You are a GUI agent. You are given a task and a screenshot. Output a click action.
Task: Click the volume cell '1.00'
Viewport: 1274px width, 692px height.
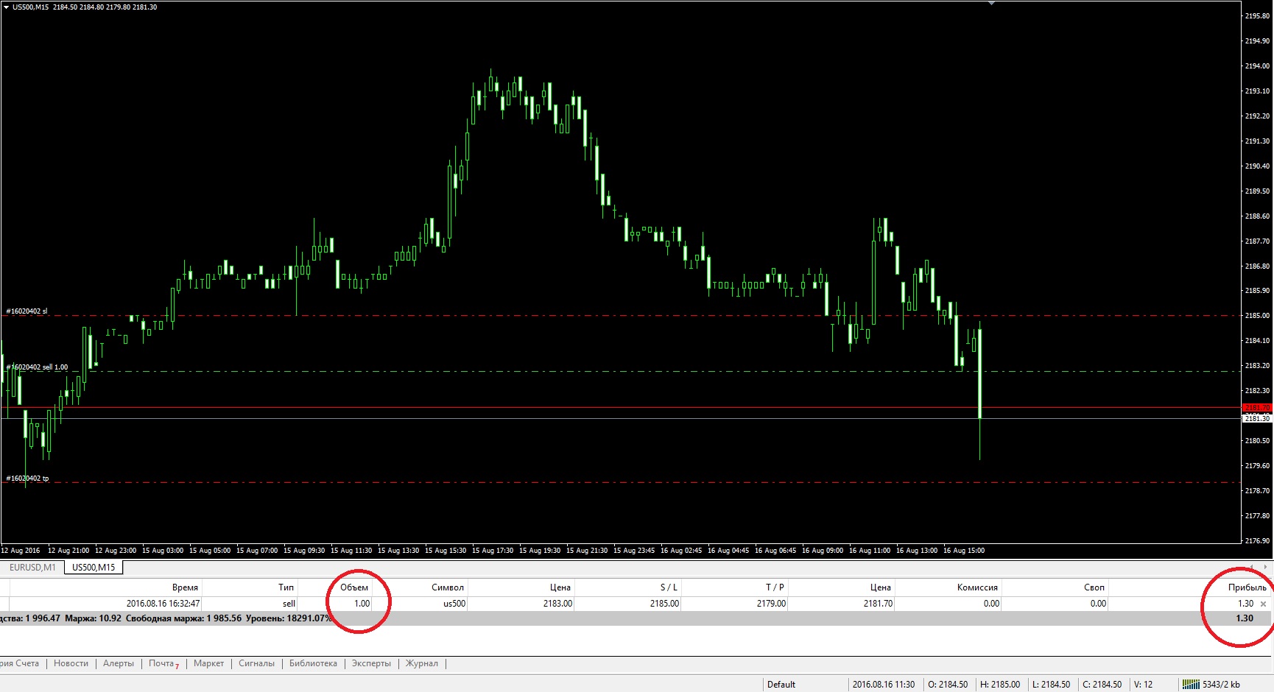[x=362, y=604]
